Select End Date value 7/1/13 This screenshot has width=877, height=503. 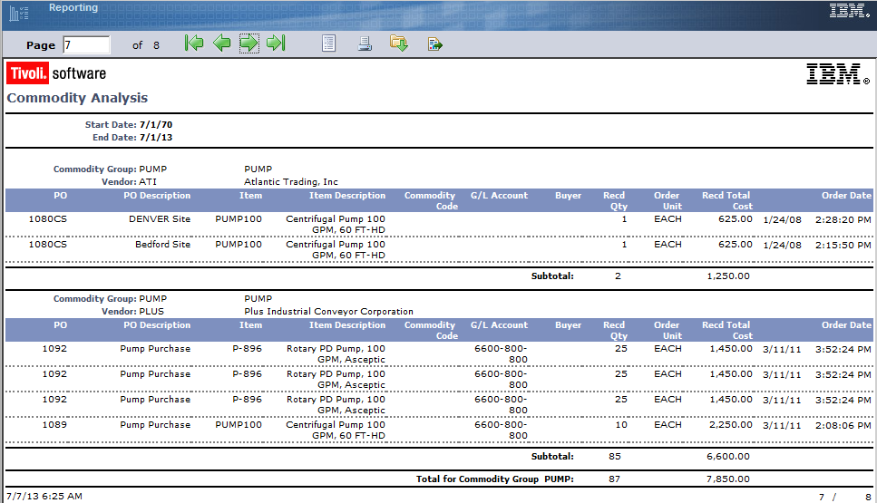tap(156, 138)
